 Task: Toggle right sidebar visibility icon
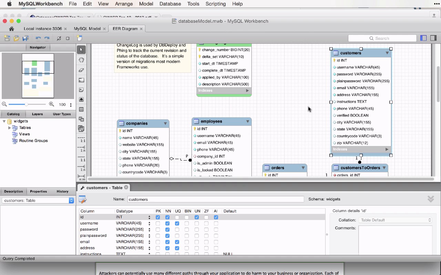(433, 38)
